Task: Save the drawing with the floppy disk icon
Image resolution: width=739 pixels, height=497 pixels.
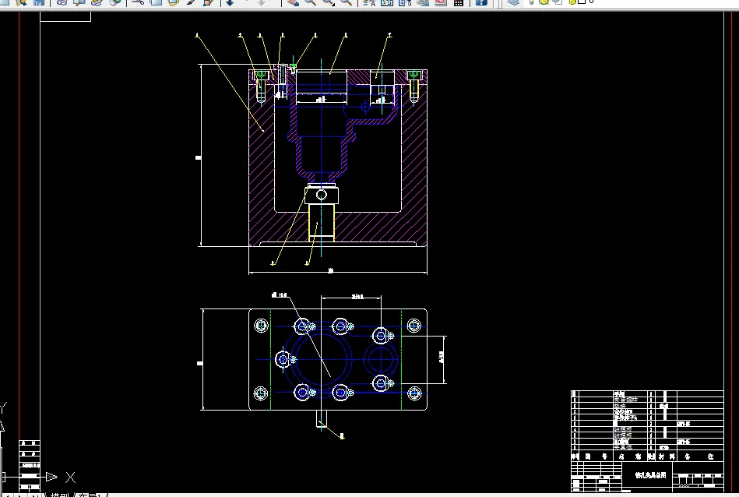Action: (x=39, y=2)
